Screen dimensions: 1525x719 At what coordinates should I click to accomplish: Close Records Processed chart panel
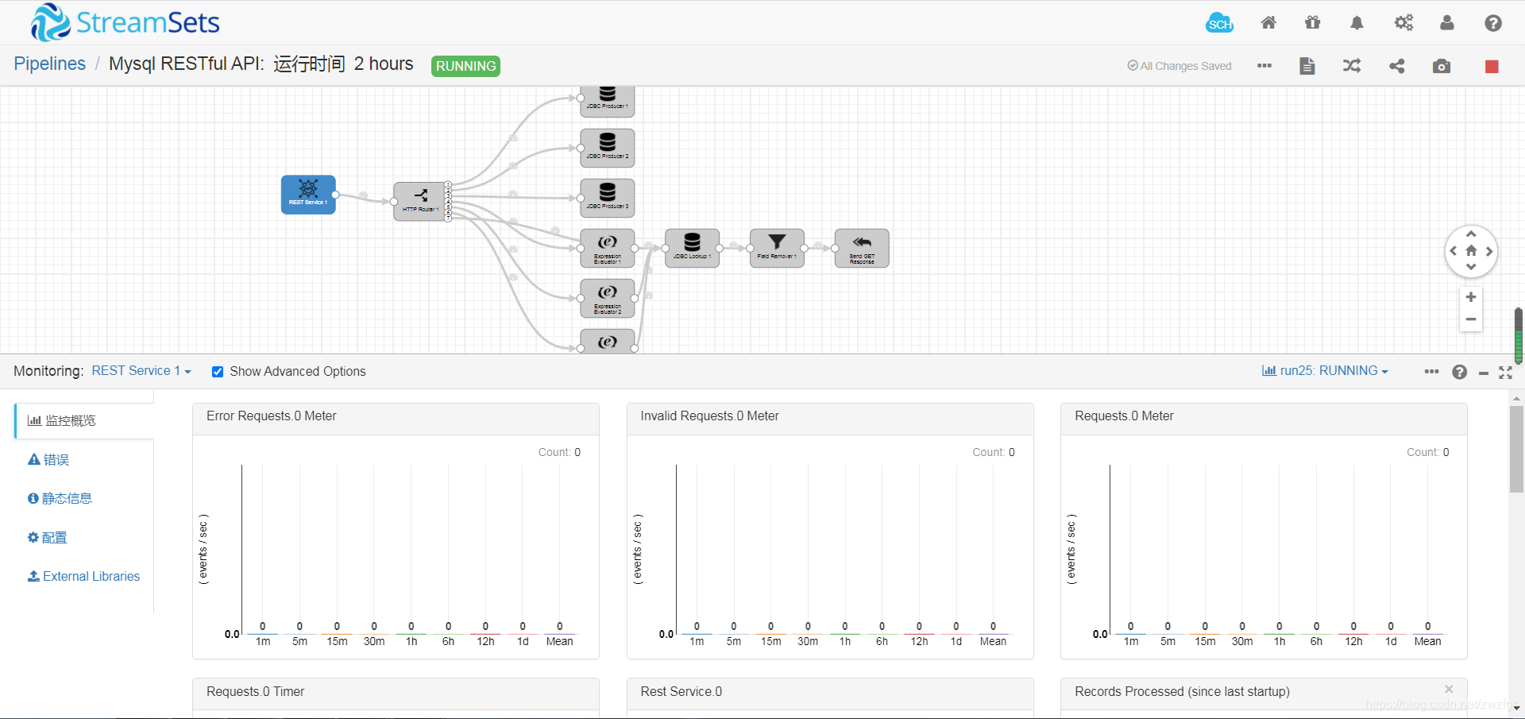[x=1449, y=689]
